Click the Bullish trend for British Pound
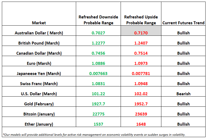Viewport: 208px width, 139px height. (x=183, y=43)
